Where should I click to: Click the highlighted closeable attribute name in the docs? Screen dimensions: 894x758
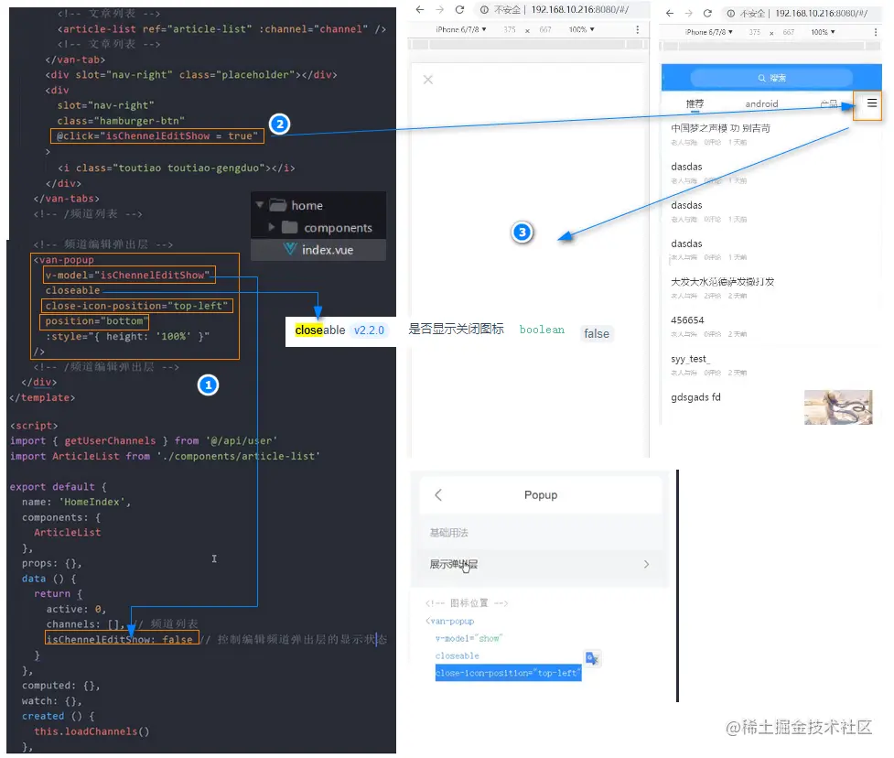click(x=320, y=330)
